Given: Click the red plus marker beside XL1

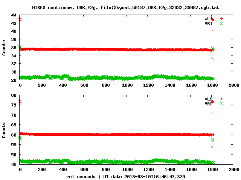Looking at the screenshot, I should 221,18.
